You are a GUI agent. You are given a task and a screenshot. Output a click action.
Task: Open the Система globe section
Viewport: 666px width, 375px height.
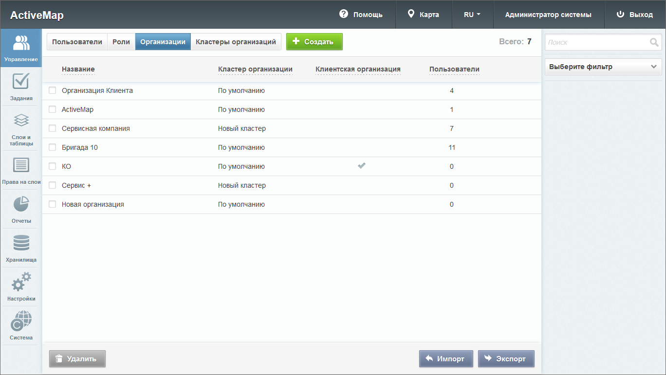(21, 326)
